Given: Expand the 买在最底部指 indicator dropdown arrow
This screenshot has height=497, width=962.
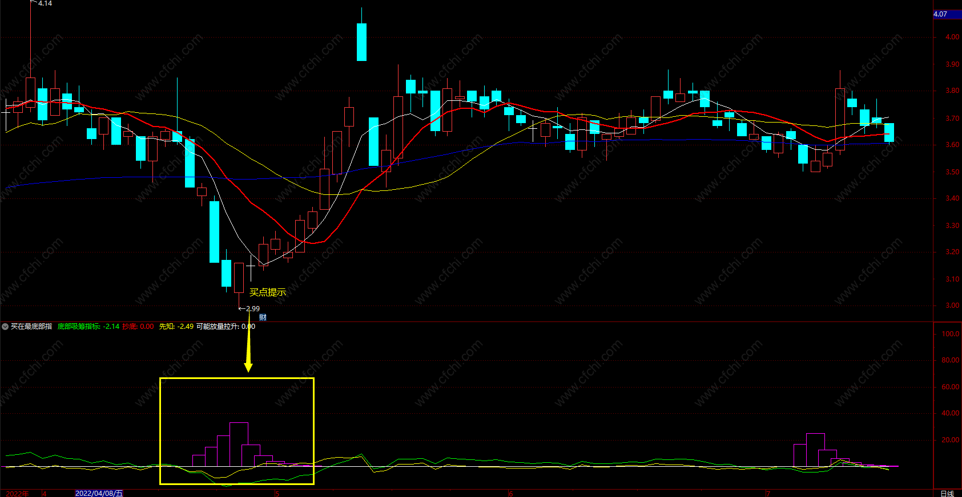Looking at the screenshot, I should tap(5, 327).
